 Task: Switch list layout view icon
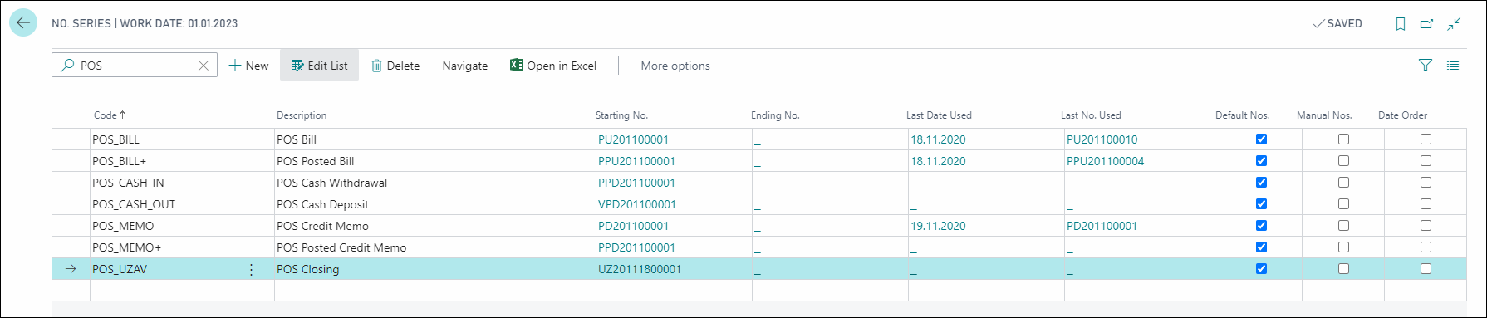(1453, 66)
